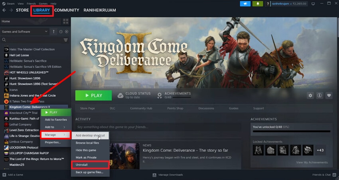Viewport: 339px width, 180px height.
Task: Open the Games menu
Action: (43, 4)
